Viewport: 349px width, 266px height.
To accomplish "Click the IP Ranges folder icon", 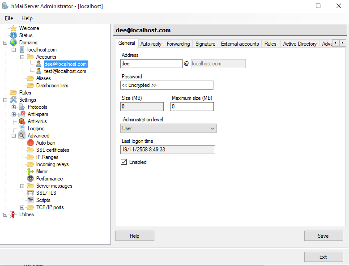I will pos(30,157).
